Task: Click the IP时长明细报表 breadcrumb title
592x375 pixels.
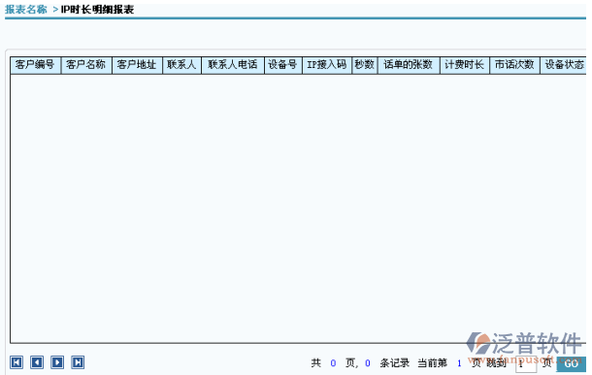Action: pyautogui.click(x=97, y=10)
